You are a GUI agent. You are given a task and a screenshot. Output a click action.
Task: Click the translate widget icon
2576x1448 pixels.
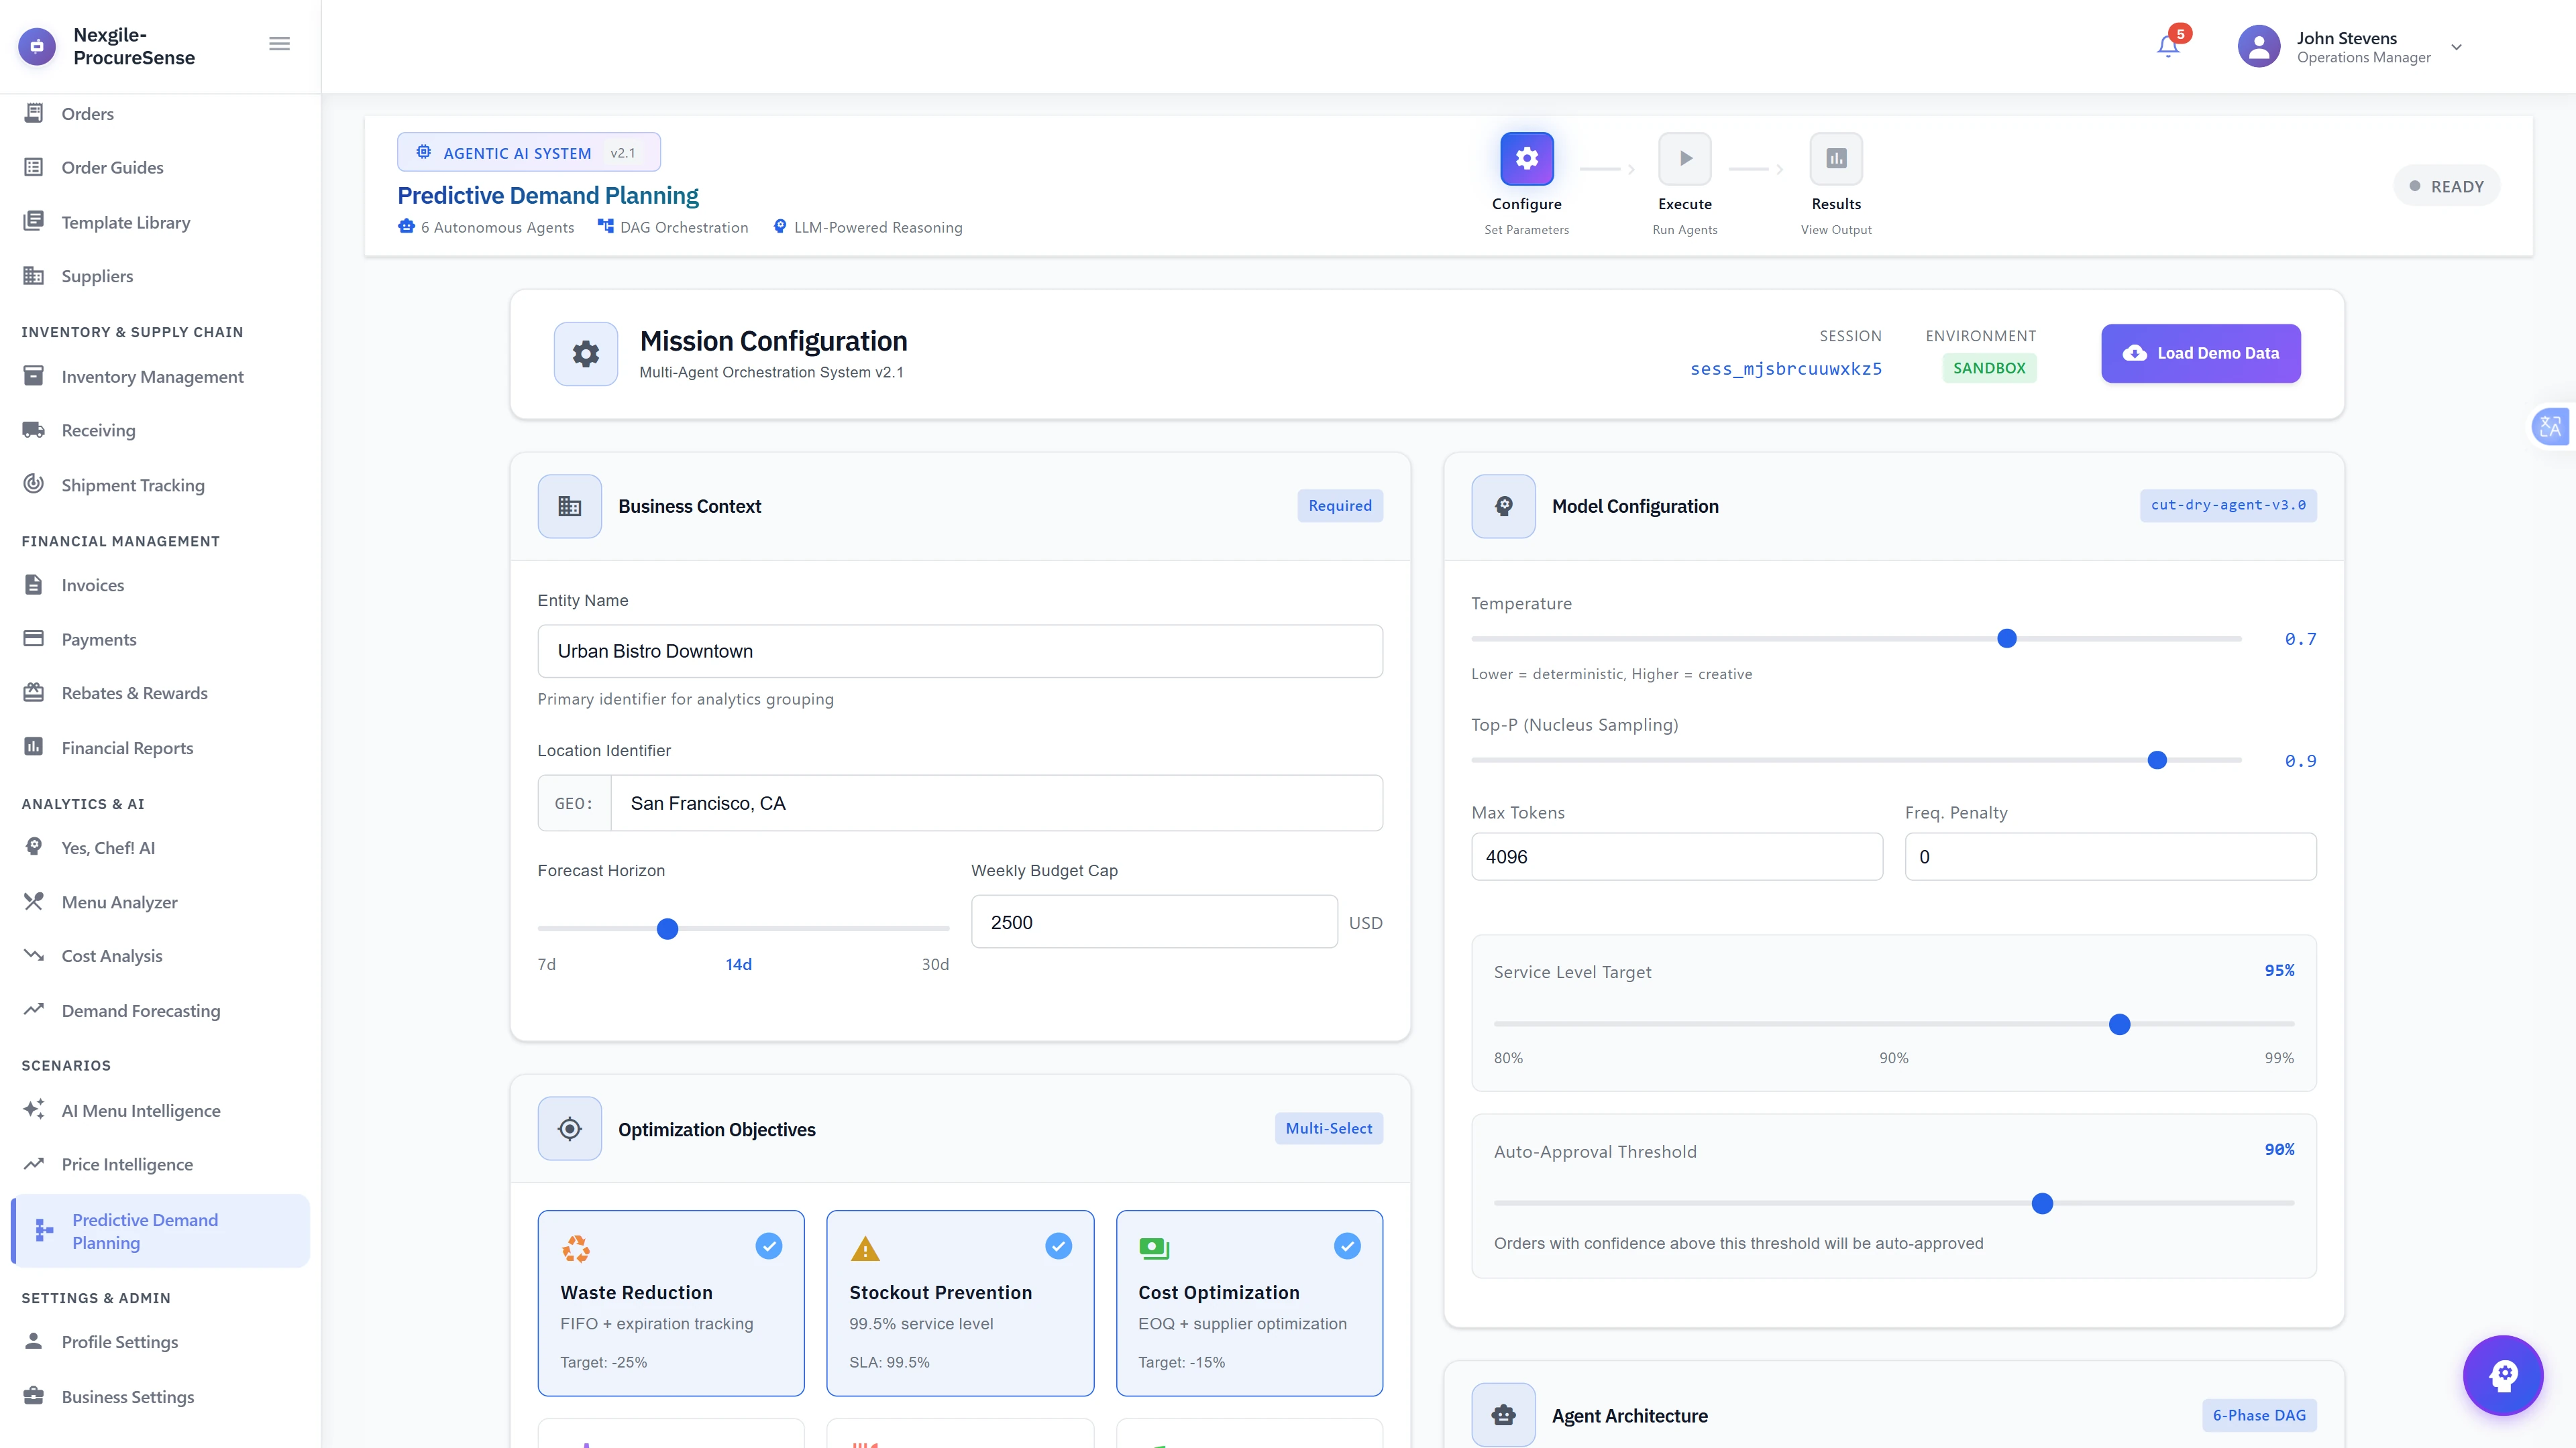tap(2550, 427)
